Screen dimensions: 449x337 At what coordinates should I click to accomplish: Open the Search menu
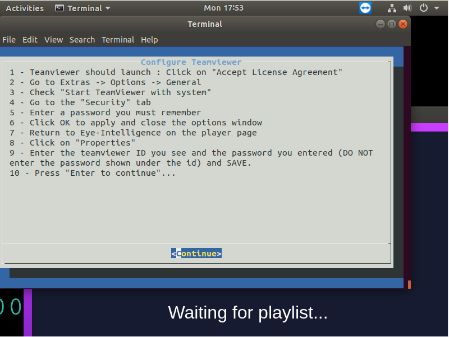(82, 40)
